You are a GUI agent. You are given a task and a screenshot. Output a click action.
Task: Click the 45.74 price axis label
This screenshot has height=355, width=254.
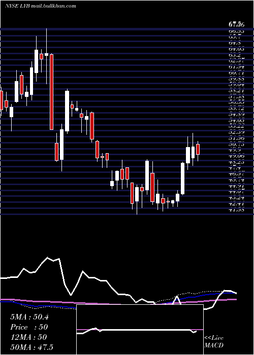tap(236, 180)
